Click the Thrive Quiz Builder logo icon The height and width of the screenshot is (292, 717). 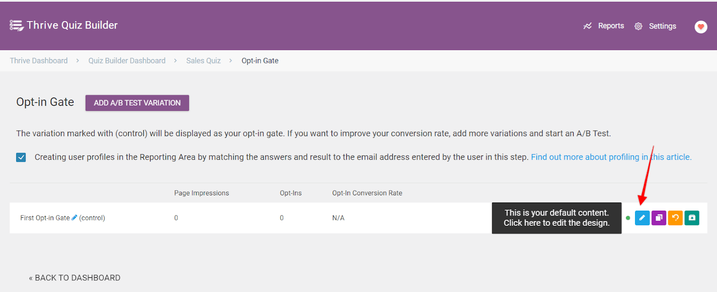(17, 25)
